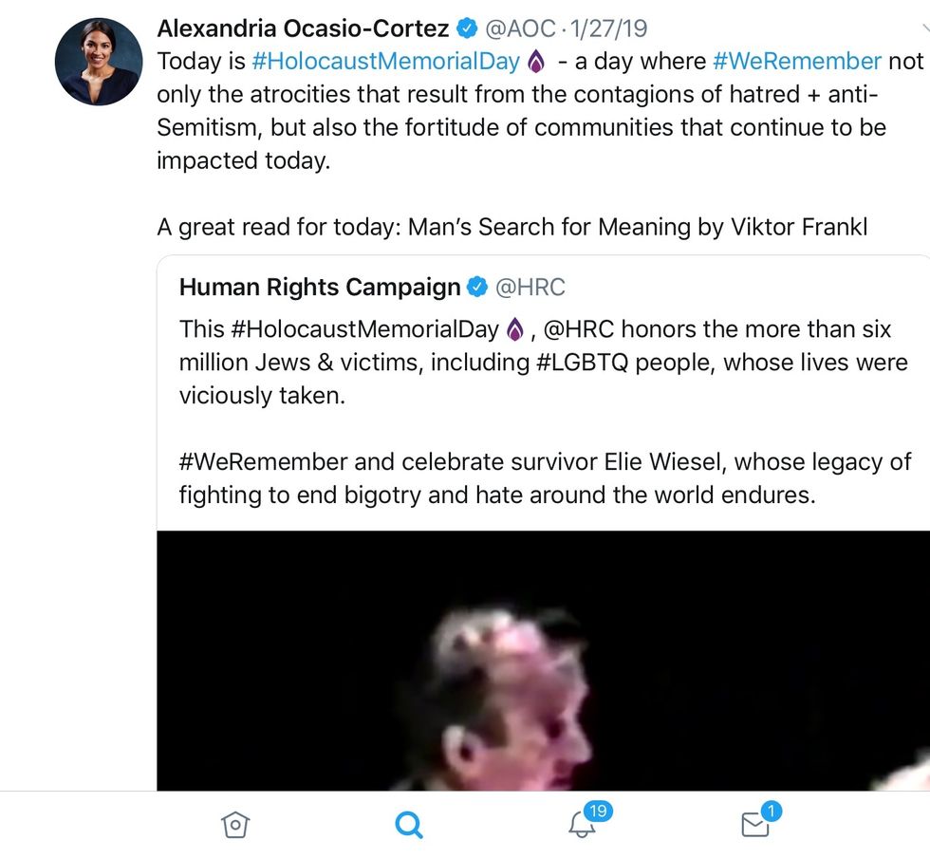Expand tweet options chevron at top right
Screen dimensions: 930x858
925,28
